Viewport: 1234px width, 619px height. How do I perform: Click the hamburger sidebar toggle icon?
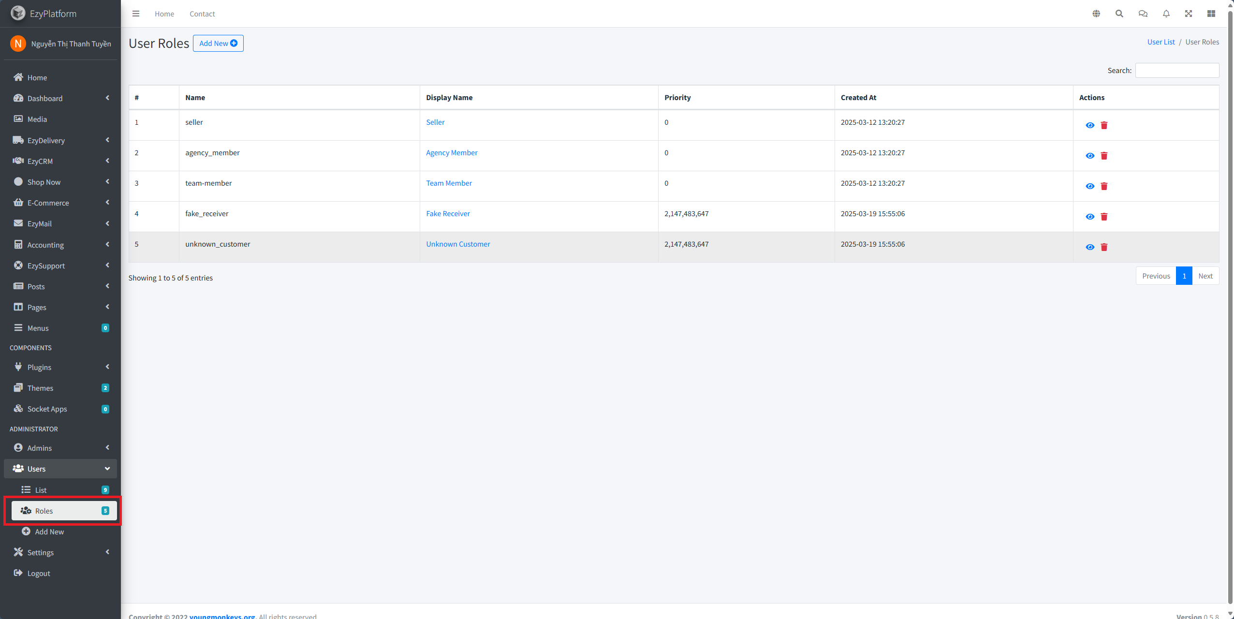coord(136,14)
